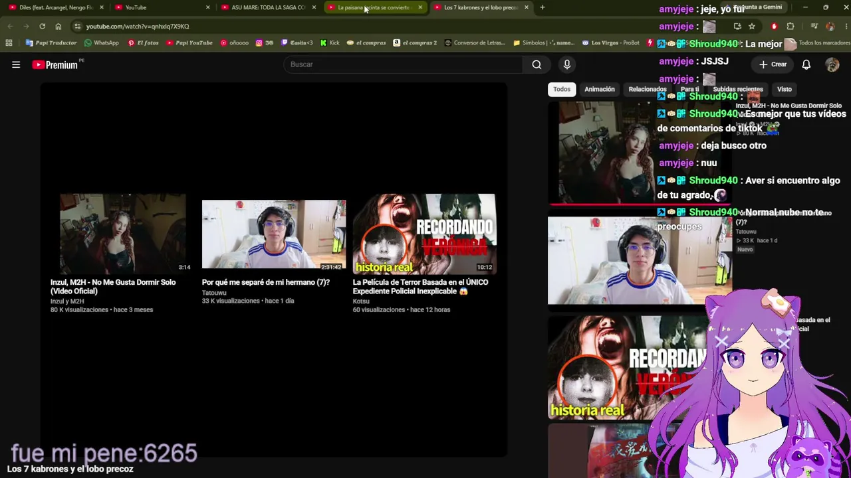This screenshot has height=478, width=851.
Task: Open the YouTube notifications bell
Action: pyautogui.click(x=806, y=64)
